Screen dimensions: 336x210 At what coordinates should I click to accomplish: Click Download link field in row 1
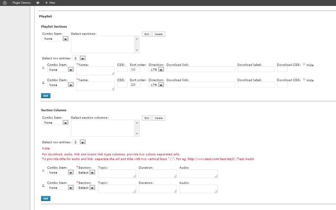(x=201, y=69)
